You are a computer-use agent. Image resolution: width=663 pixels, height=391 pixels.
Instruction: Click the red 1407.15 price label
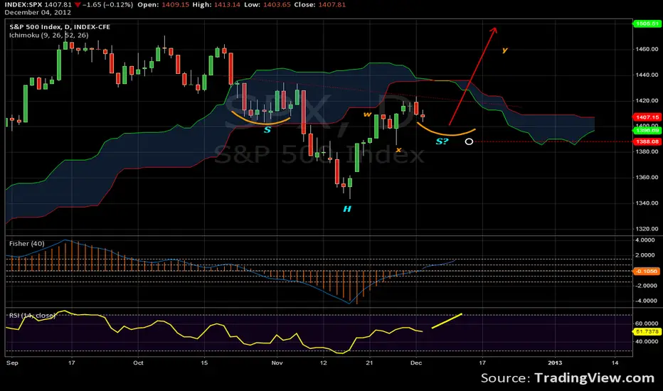tap(647, 117)
